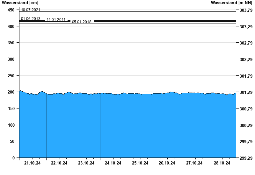Click the 10.07.2021 high-water mark label
This screenshot has height=175, width=255.
[x=31, y=10]
